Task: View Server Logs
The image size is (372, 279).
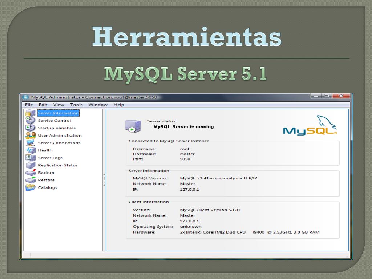Action: tap(50, 158)
